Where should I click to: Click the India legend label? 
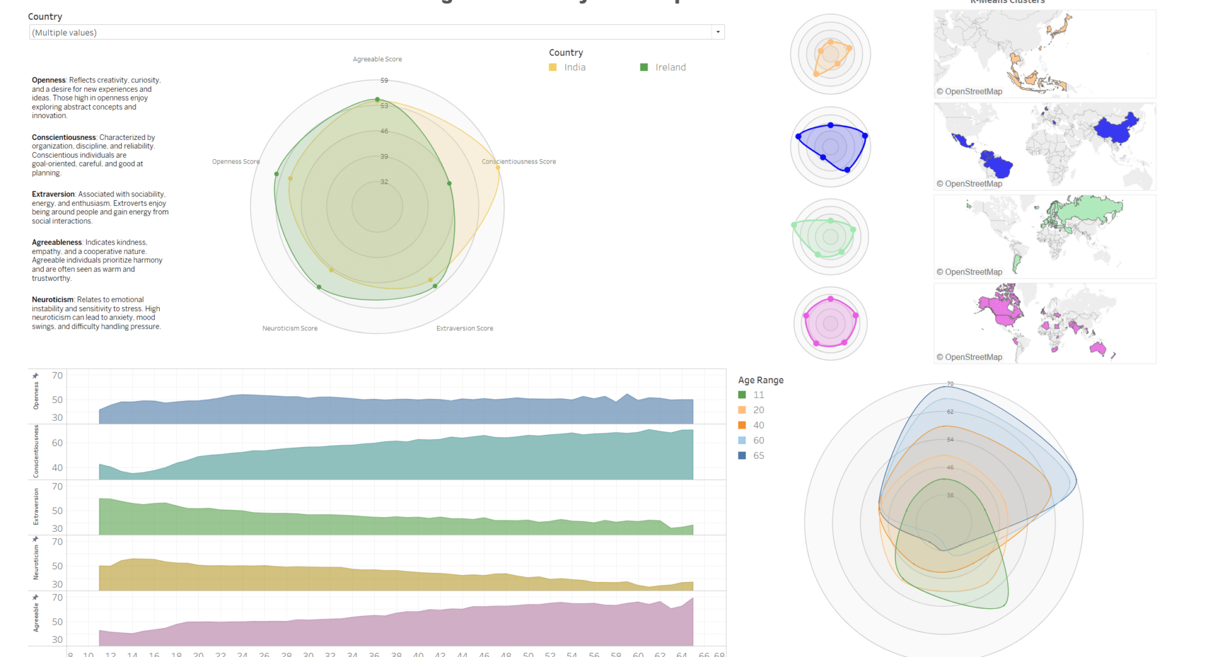(x=574, y=67)
